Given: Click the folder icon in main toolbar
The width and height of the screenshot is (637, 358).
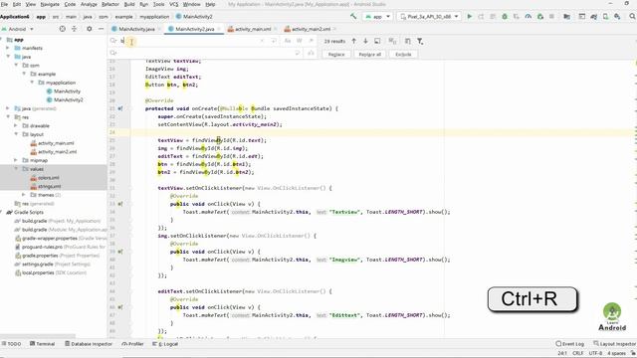Looking at the screenshot, I should (566, 16).
